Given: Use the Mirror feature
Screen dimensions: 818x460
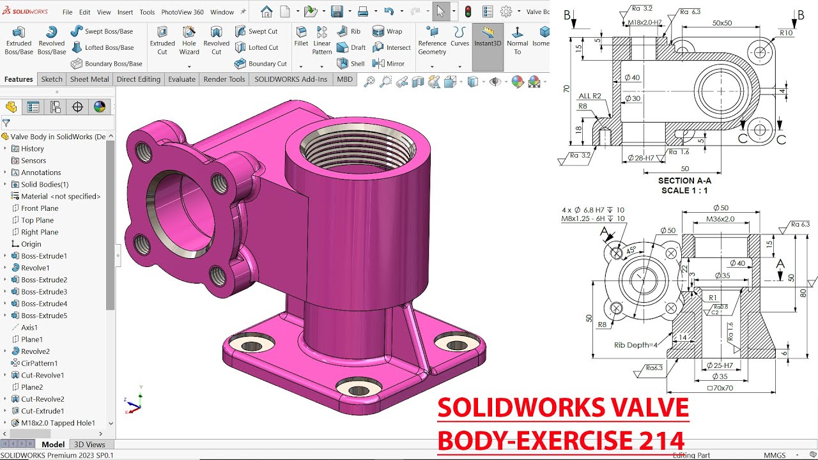Looking at the screenshot, I should click(x=388, y=64).
